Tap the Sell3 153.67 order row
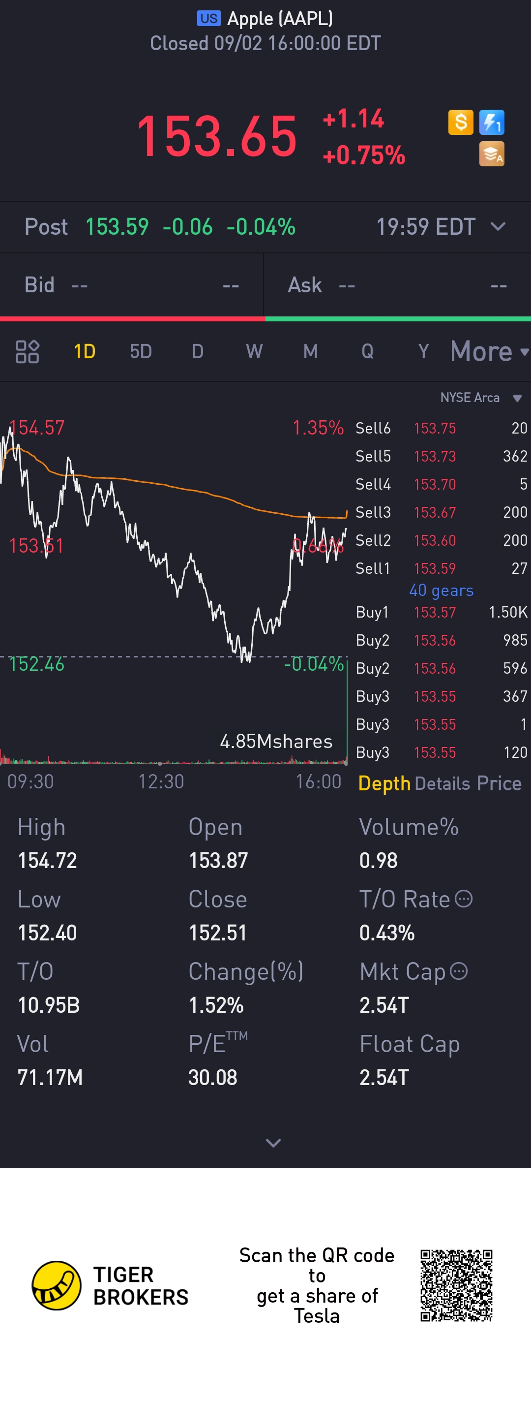Screen dimensions: 531x1403 [x=441, y=512]
